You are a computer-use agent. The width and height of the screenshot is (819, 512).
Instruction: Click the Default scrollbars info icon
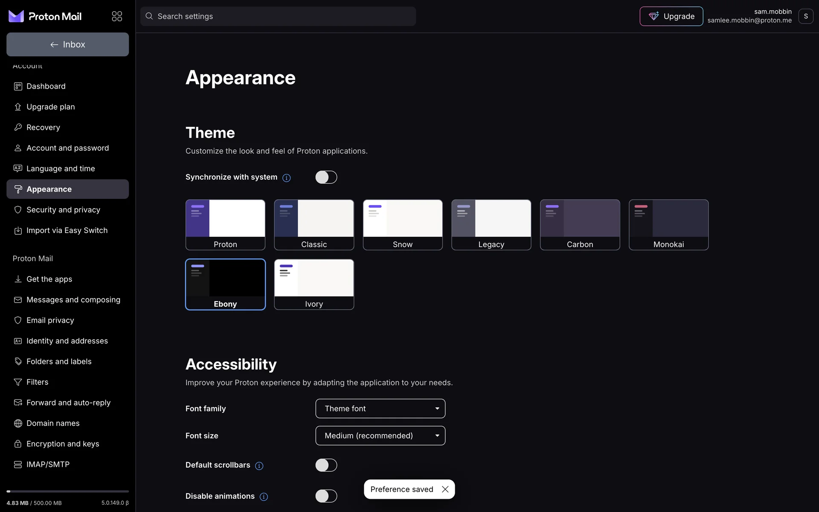[259, 466]
